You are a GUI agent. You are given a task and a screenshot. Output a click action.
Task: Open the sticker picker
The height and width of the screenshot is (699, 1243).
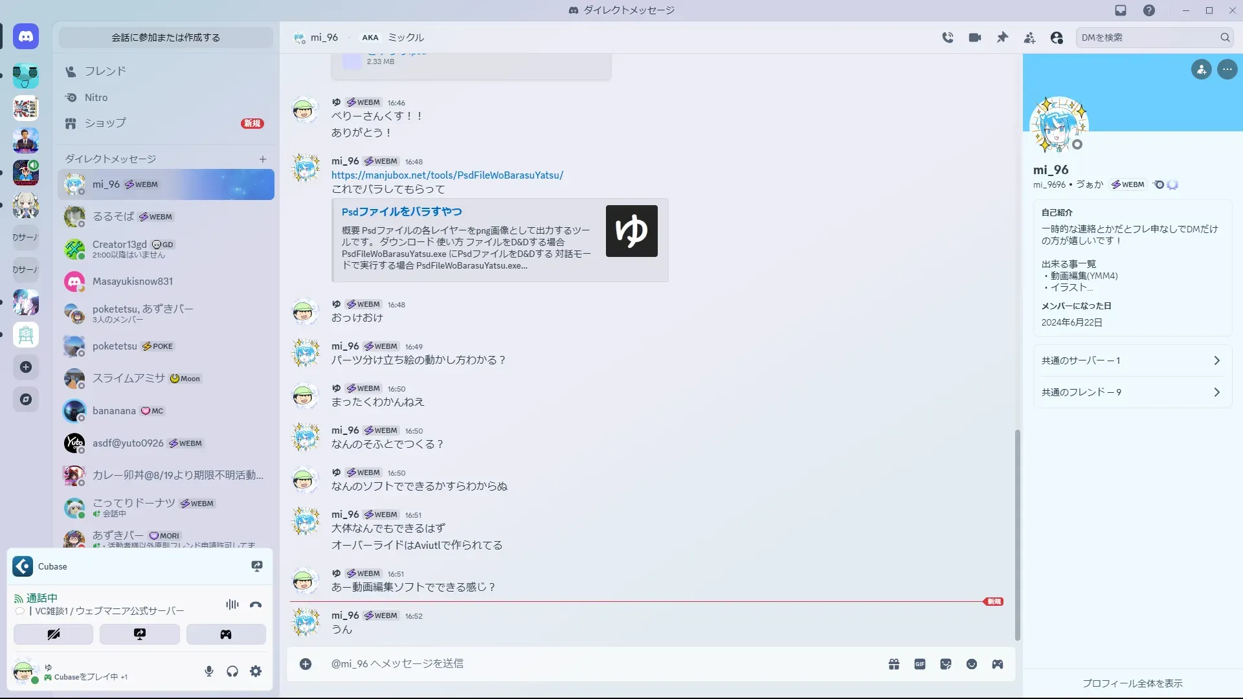pyautogui.click(x=946, y=664)
